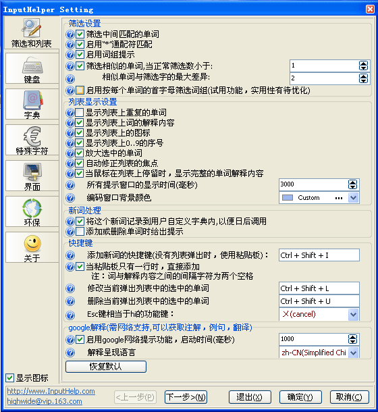Enable 显示列表上重复的单词 checkbox

80,113
